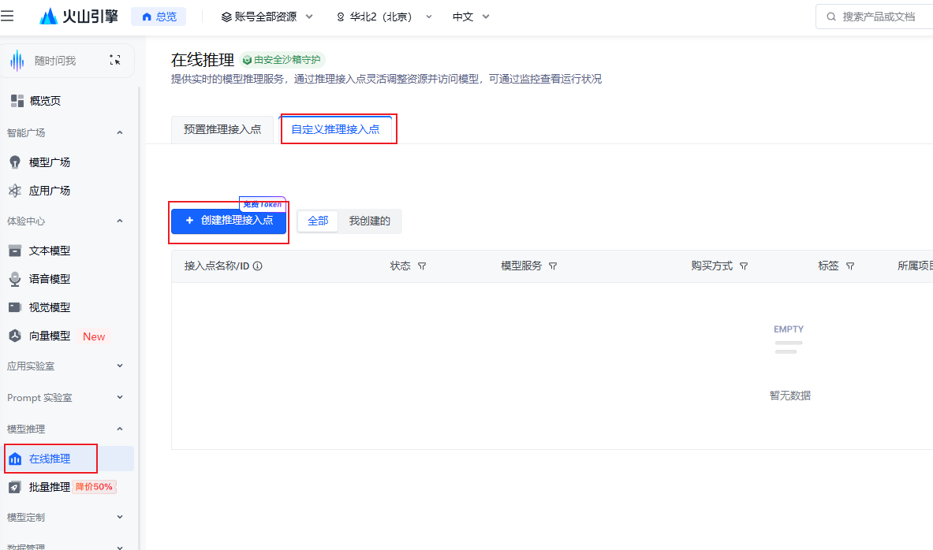Click the 模型广场 lightbulb icon
933x550 pixels.
[15, 162]
